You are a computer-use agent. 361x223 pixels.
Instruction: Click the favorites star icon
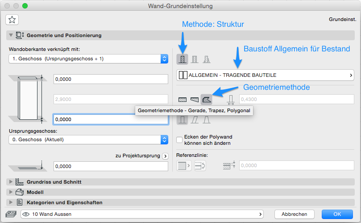coord(12,19)
